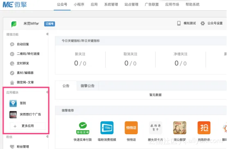This screenshot has height=149, width=227.
Task: Click the phone icon for 模拟测试
Action: click(x=179, y=23)
